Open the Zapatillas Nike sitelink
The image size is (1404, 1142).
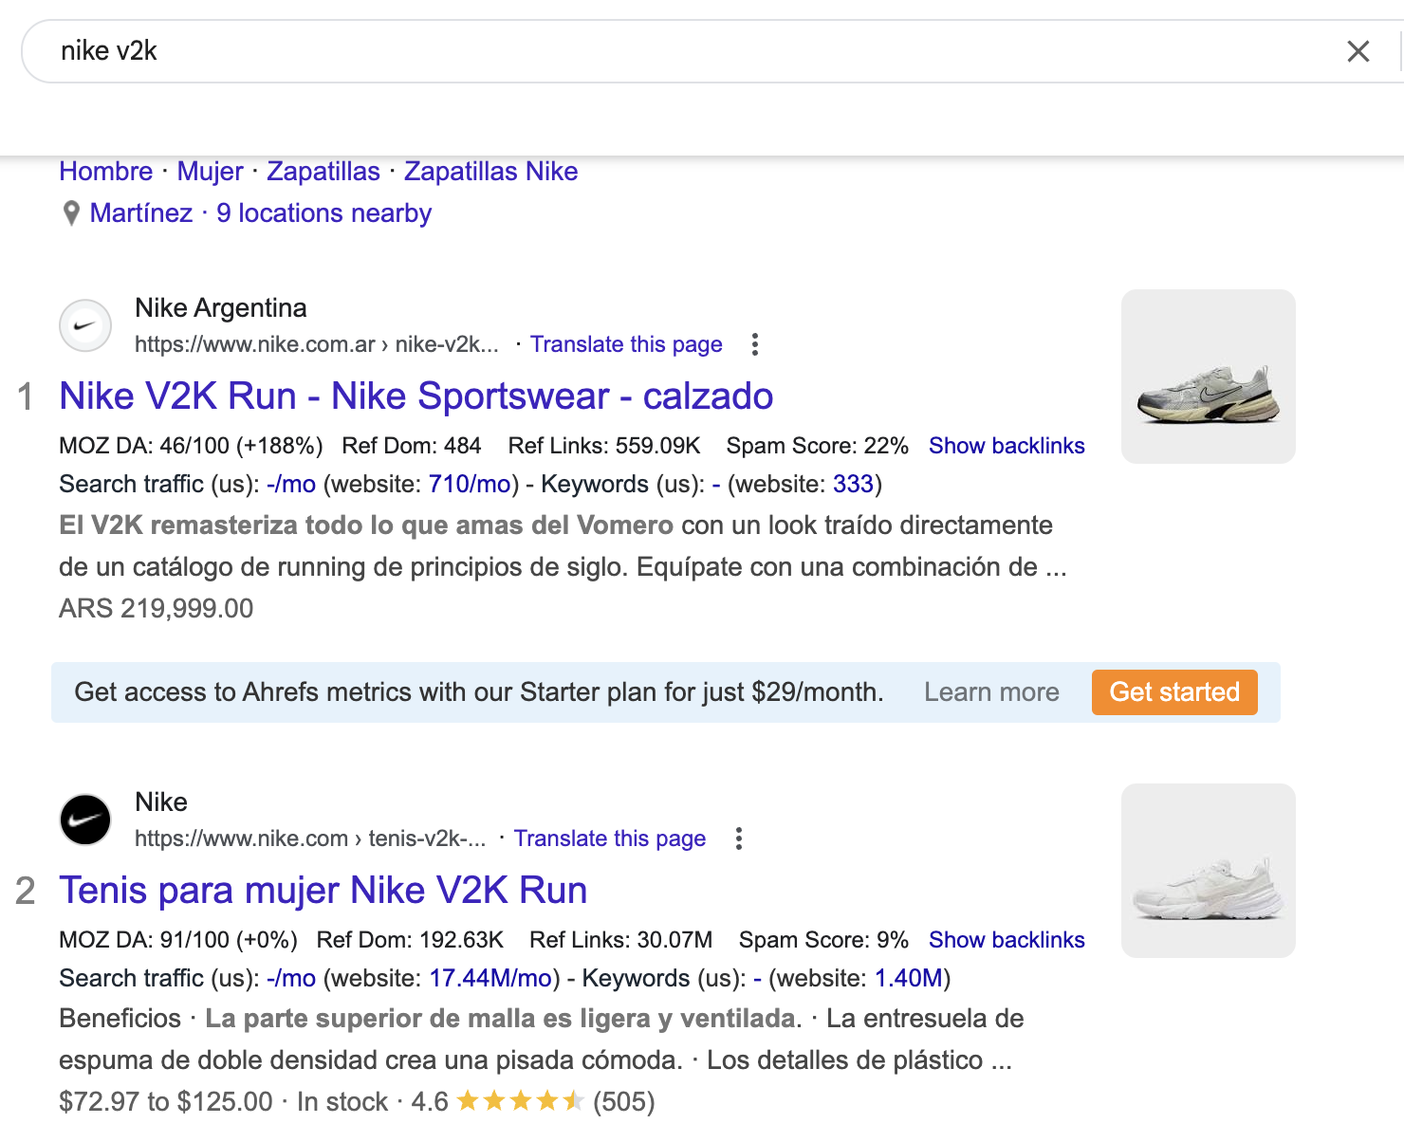click(x=490, y=172)
